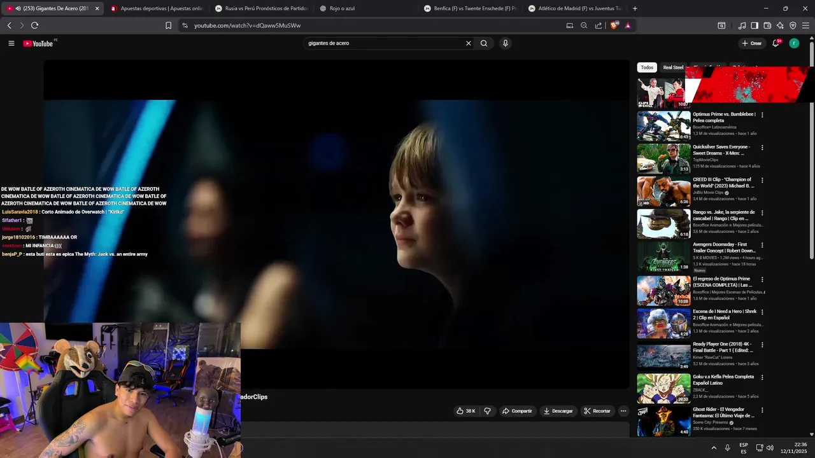Screen dimensions: 815x458
Task: Open options menu for Quicksilver Saves Everyone video
Action: (762, 148)
